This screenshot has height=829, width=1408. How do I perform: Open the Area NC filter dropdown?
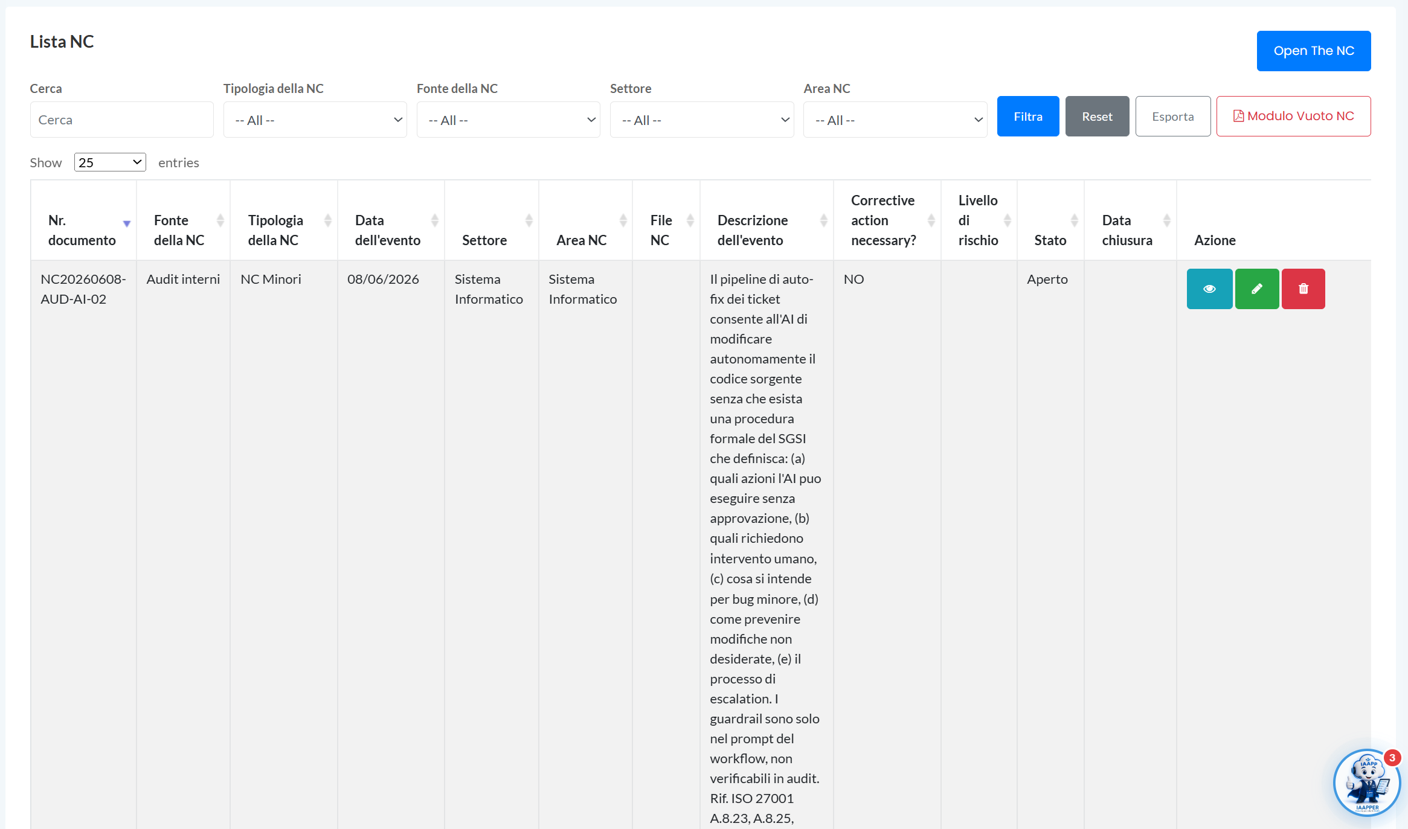(895, 120)
